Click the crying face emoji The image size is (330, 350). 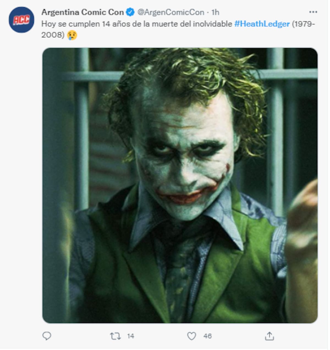(x=72, y=35)
